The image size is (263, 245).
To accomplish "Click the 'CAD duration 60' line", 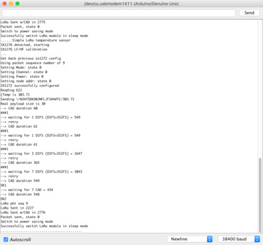I will [19, 108].
